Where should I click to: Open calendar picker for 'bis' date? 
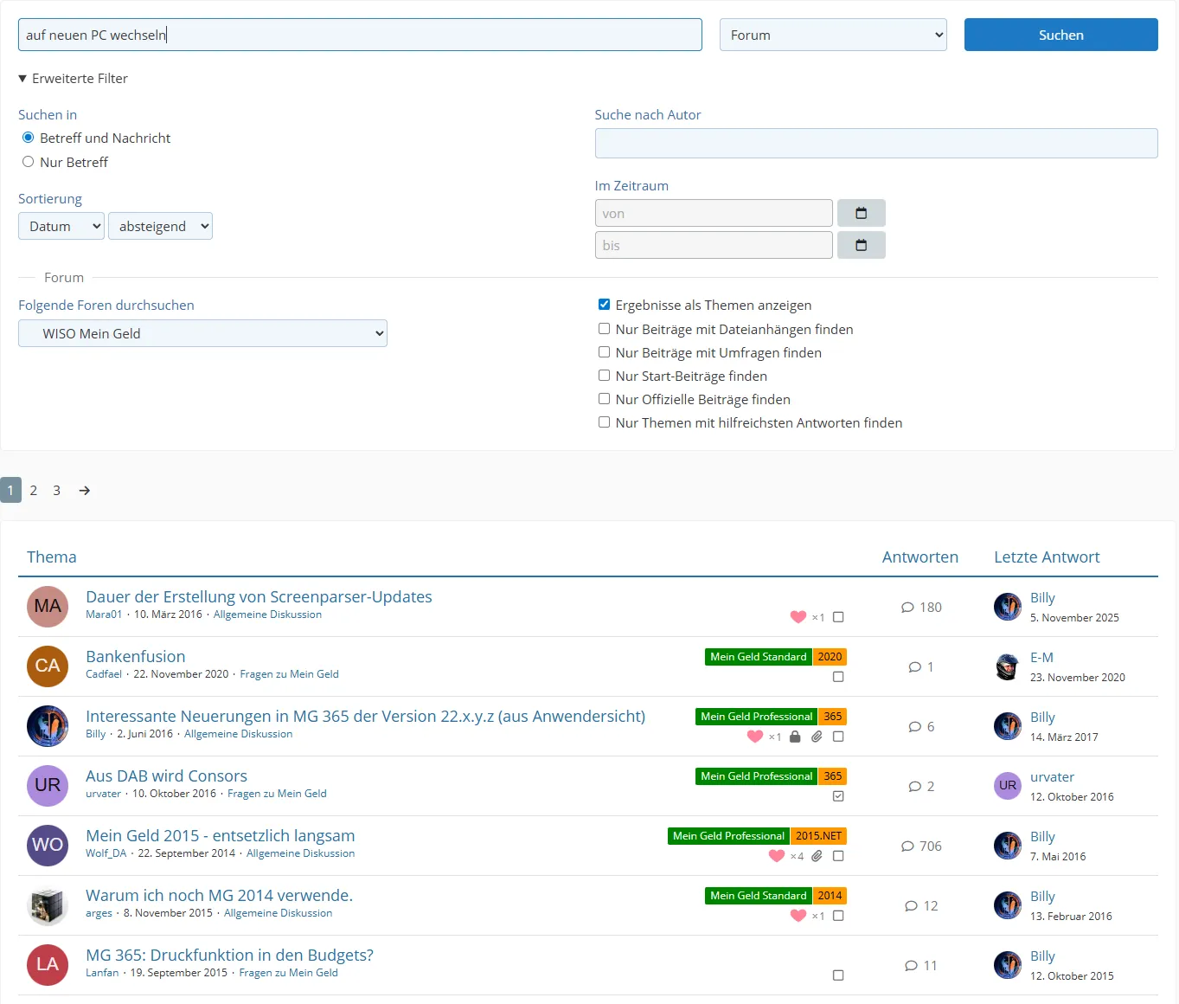pyautogui.click(x=861, y=245)
